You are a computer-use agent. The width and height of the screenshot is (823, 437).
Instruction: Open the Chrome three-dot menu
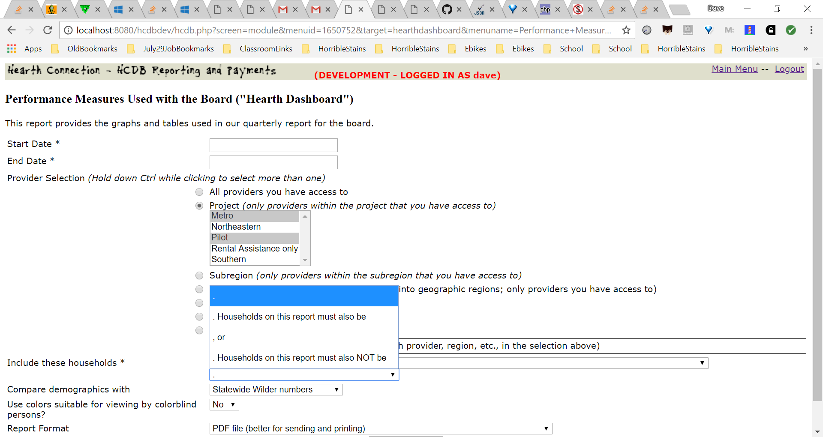(x=811, y=30)
